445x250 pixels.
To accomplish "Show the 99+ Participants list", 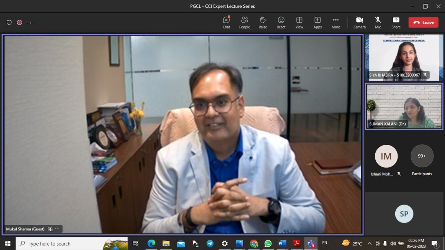I will point(422,156).
